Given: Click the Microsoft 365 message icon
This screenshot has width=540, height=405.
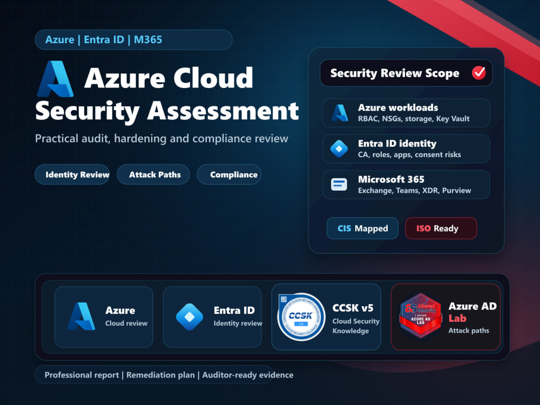Looking at the screenshot, I should click(x=339, y=185).
